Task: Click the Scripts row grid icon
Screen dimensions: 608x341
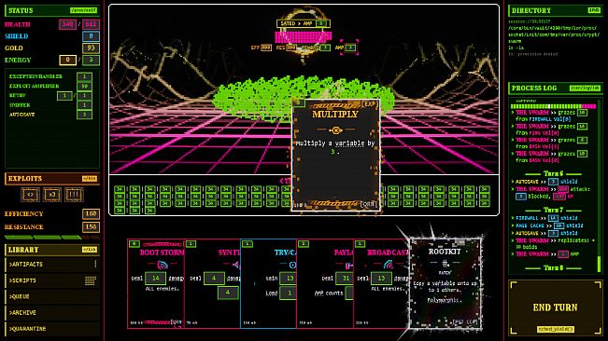Action: click(x=91, y=280)
